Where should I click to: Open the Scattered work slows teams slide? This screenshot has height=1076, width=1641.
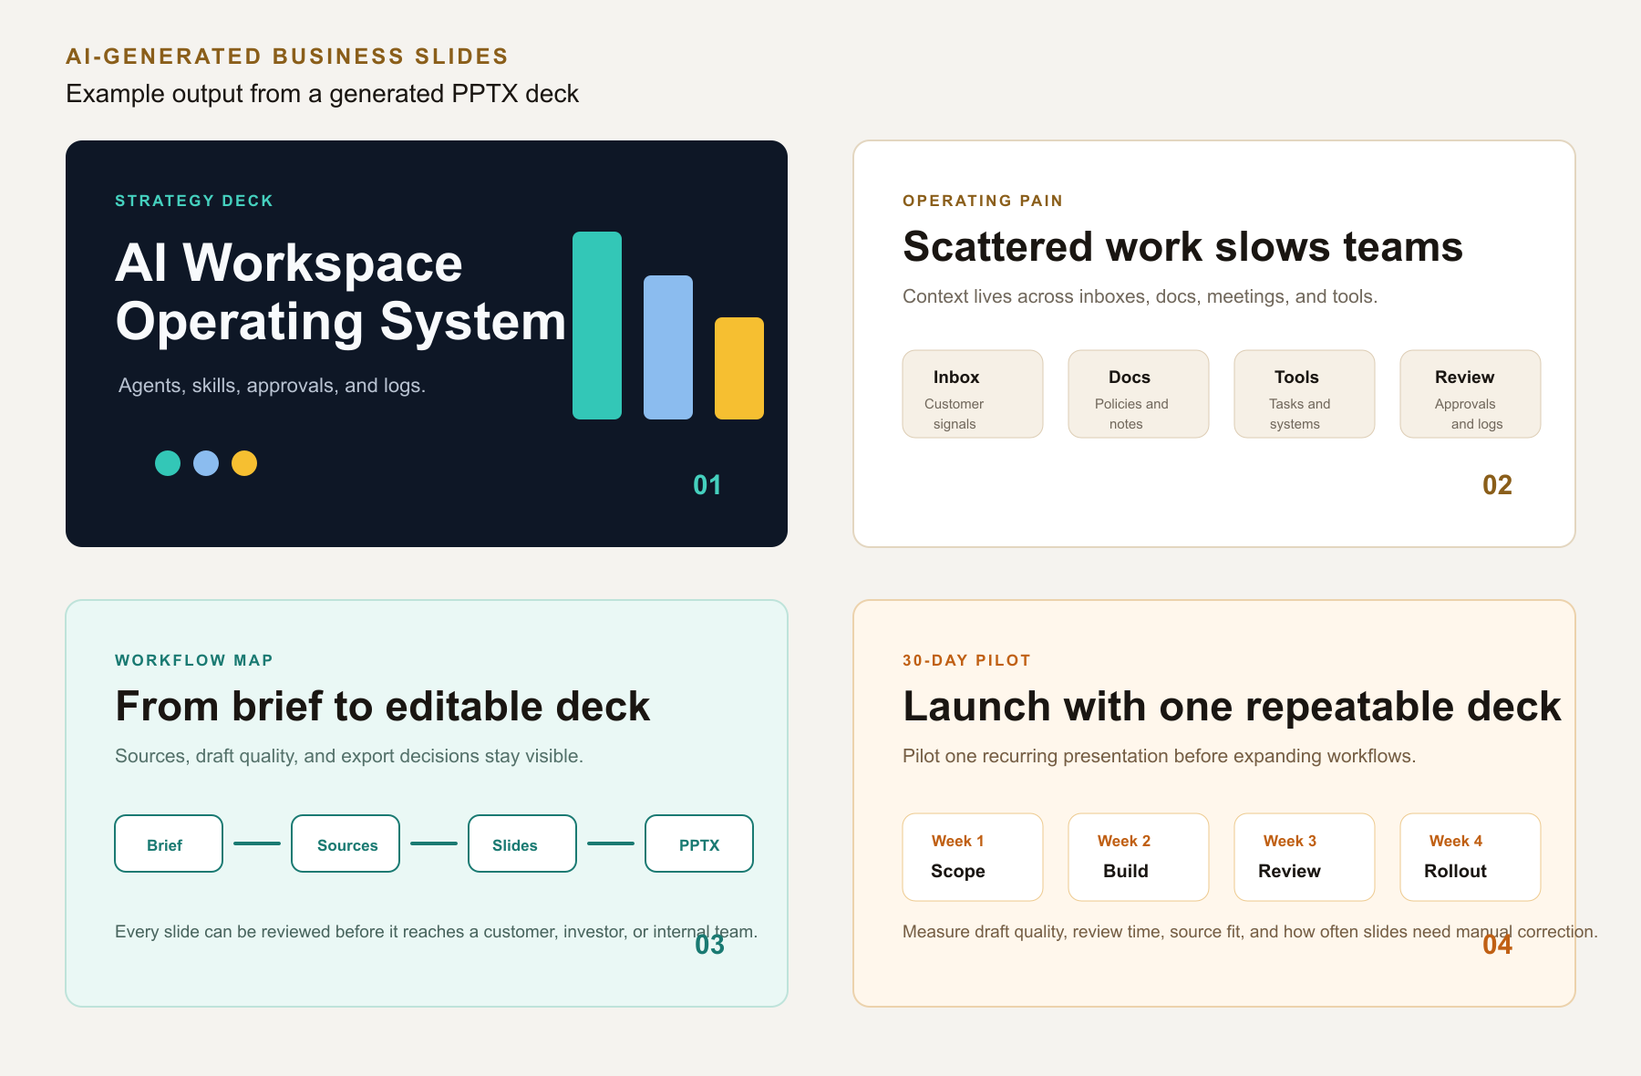pyautogui.click(x=1214, y=344)
